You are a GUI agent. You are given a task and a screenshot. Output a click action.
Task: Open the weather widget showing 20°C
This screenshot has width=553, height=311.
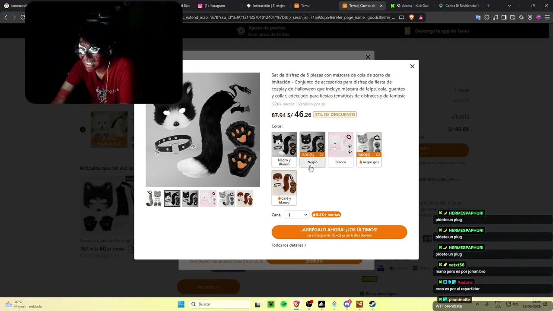24,304
